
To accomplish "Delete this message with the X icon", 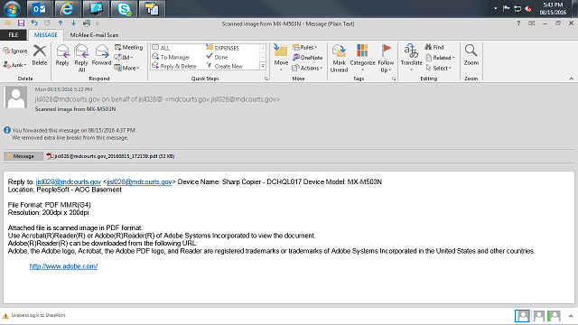I will (x=40, y=55).
